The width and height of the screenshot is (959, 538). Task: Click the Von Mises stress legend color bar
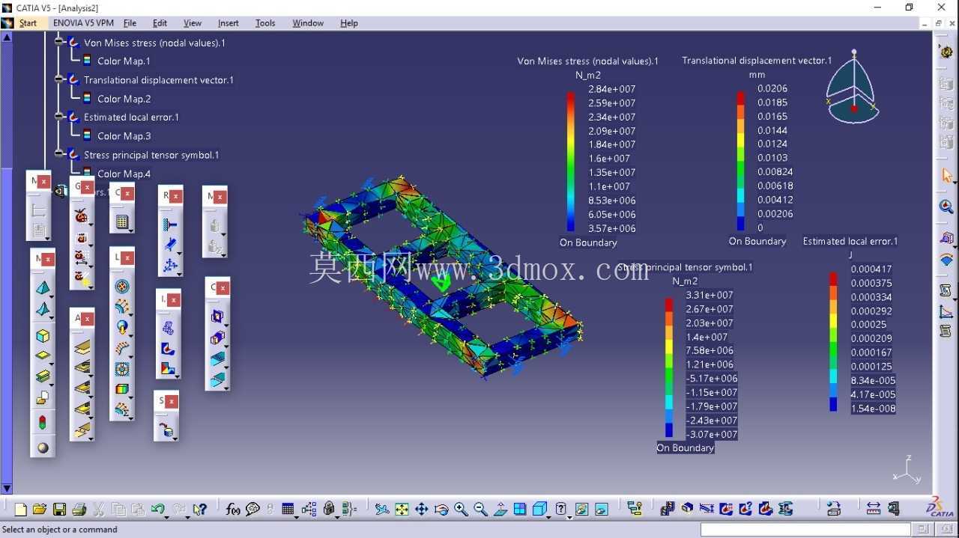click(x=571, y=161)
